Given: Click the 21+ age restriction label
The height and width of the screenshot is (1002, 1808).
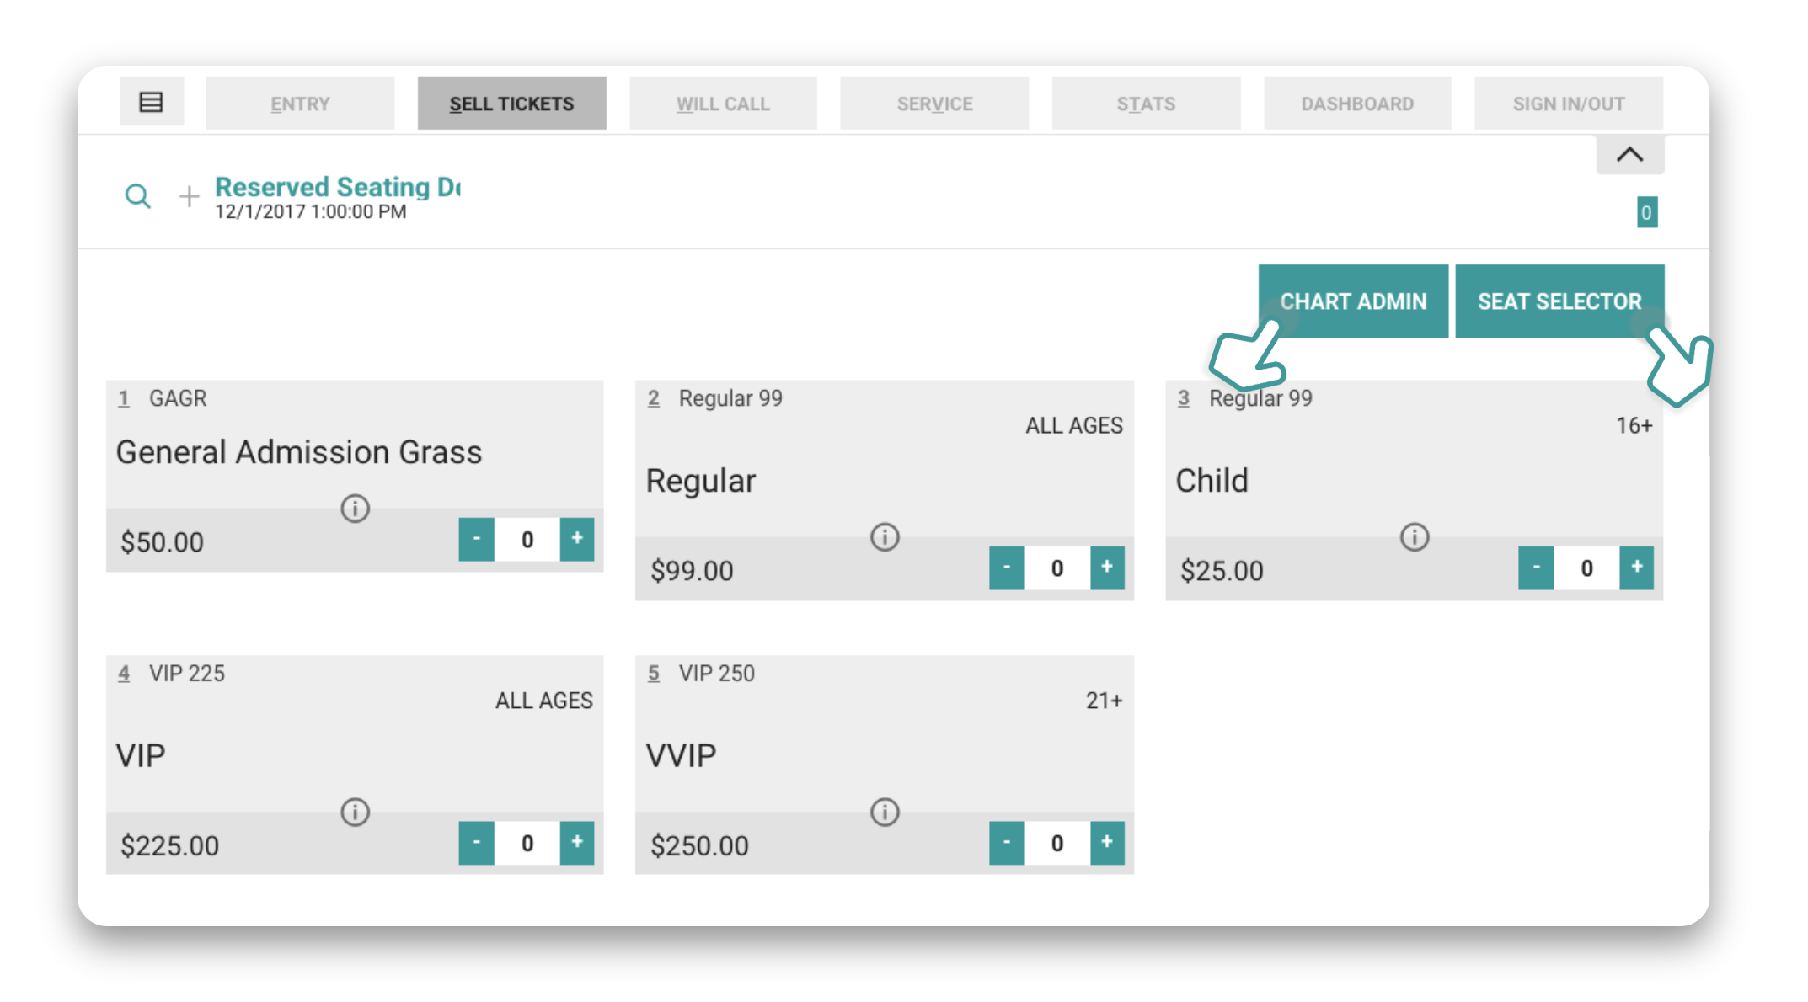Looking at the screenshot, I should point(1104,701).
